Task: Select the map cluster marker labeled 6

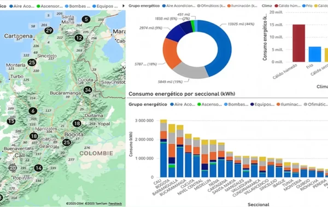Action: coord(33,111)
